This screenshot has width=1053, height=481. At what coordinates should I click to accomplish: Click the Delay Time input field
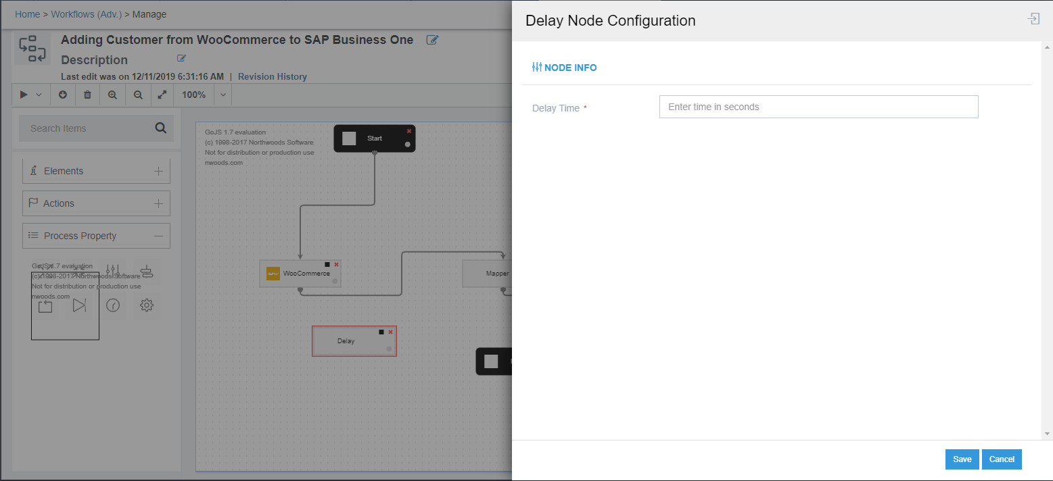tap(818, 107)
